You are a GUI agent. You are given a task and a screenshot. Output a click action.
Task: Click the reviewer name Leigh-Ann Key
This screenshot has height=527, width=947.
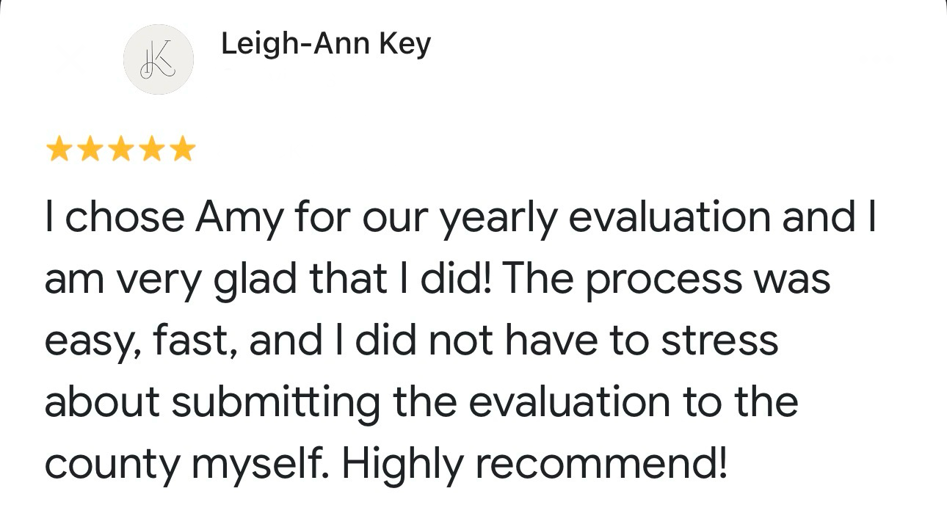326,45
